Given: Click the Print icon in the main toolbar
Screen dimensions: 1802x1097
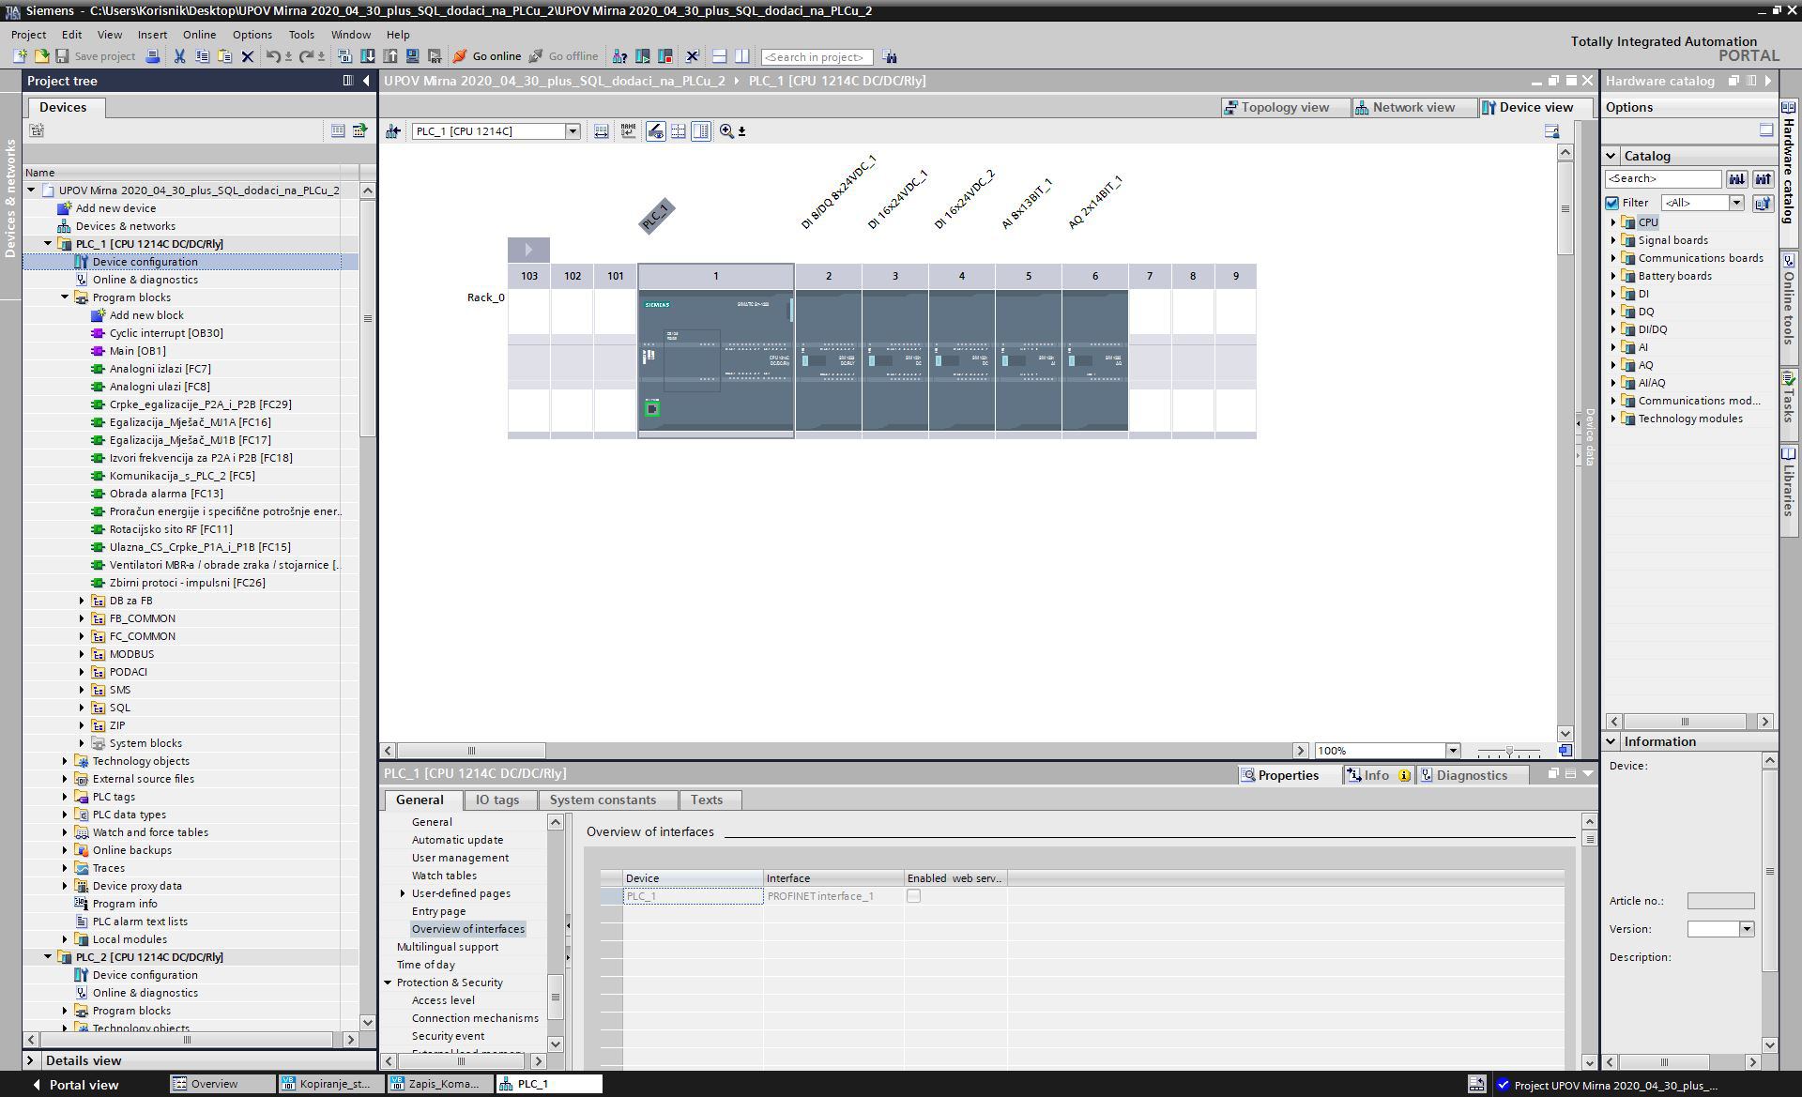Looking at the screenshot, I should coord(153,56).
